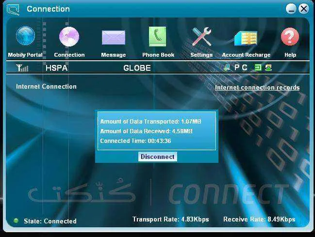Viewport: 315px width, 237px height.
Task: Click the HSPA network type text
Action: pyautogui.click(x=56, y=68)
